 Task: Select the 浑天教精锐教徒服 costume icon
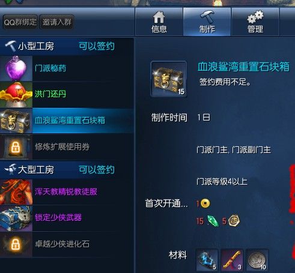pos(16,192)
